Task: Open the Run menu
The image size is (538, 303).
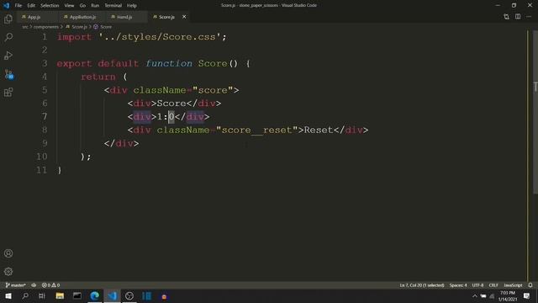Action: click(95, 6)
